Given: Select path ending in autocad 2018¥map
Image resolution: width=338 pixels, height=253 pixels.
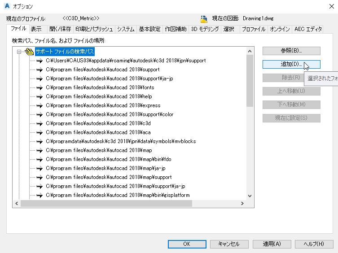Looking at the screenshot, I should pyautogui.click(x=99, y=150).
